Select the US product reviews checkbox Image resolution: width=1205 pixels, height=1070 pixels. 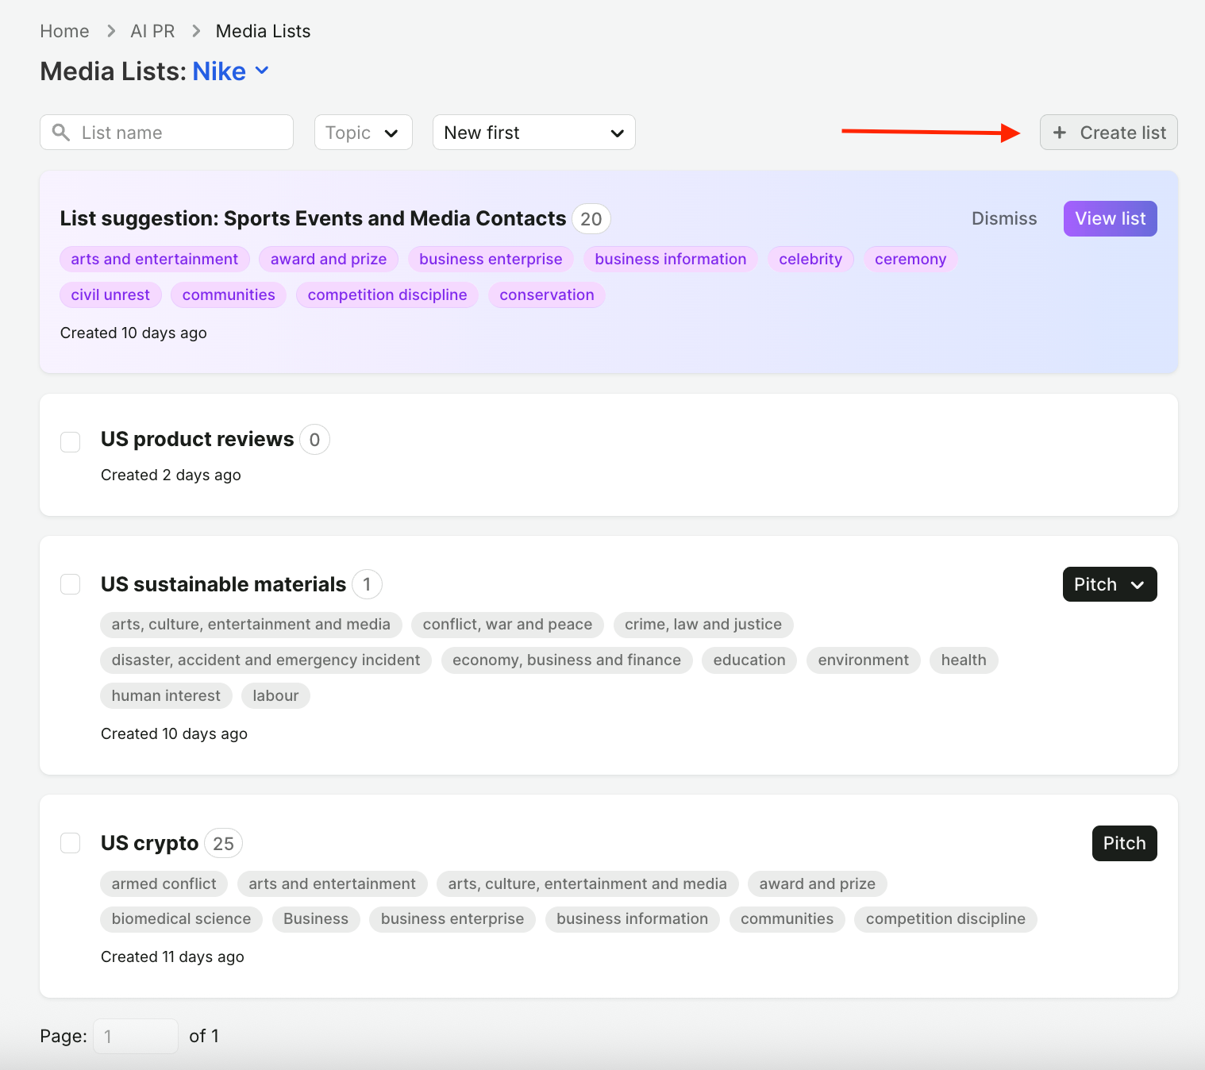pyautogui.click(x=71, y=442)
